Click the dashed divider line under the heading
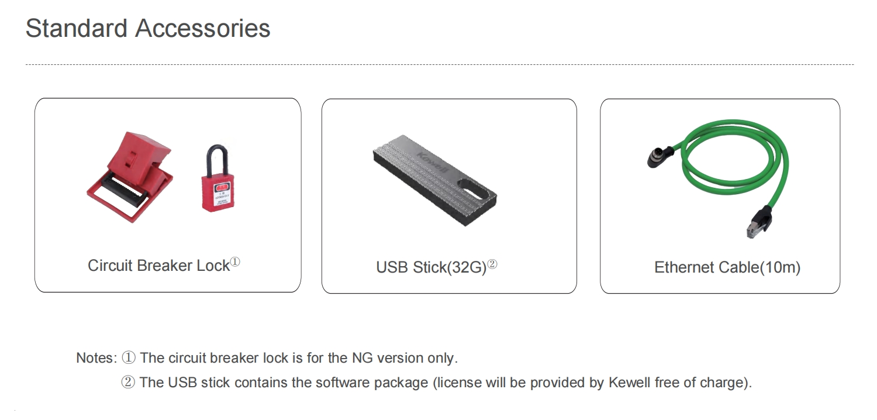Screen dimensions: 877x420 point(440,64)
